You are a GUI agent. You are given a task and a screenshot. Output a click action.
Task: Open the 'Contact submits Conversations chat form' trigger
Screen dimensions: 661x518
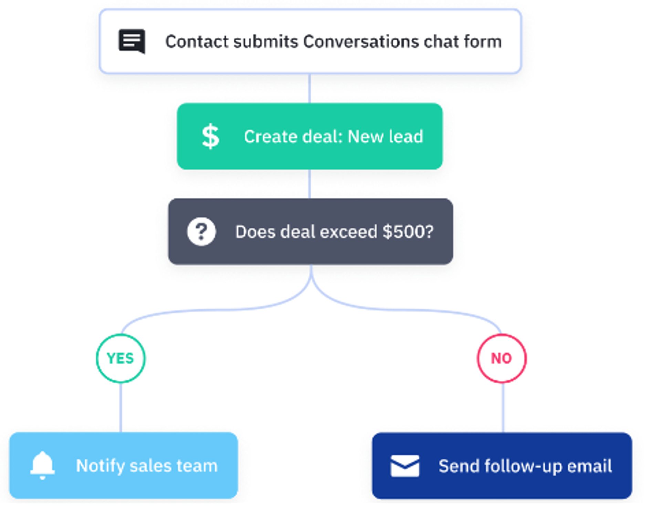pos(310,41)
